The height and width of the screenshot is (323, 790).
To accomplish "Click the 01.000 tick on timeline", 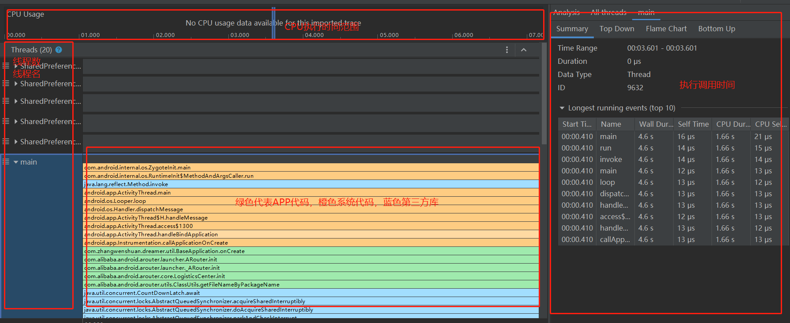I will pyautogui.click(x=90, y=35).
